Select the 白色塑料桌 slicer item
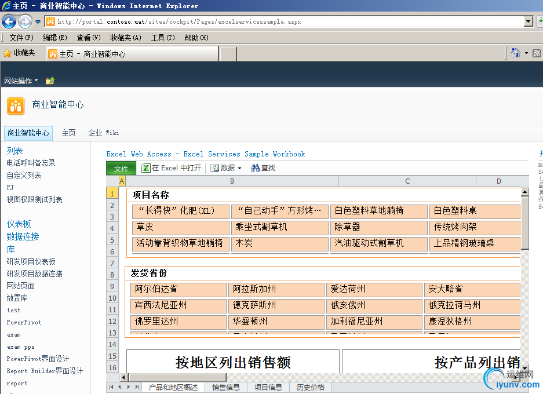543x394 pixels. 475,211
